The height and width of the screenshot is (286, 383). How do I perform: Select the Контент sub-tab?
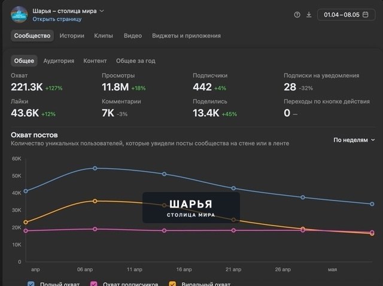click(95, 61)
